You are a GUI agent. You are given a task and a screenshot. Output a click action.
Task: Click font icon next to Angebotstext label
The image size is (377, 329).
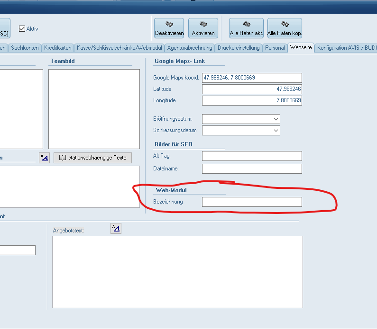coord(116,229)
